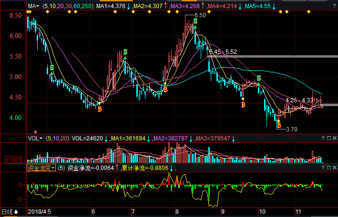Screen dimensions: 338x217
Task: Click the help question mark in VOL panel
Action: tap(322, 138)
